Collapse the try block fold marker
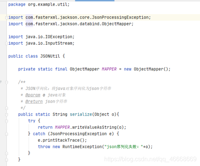200x166 pixels. tap(7, 121)
